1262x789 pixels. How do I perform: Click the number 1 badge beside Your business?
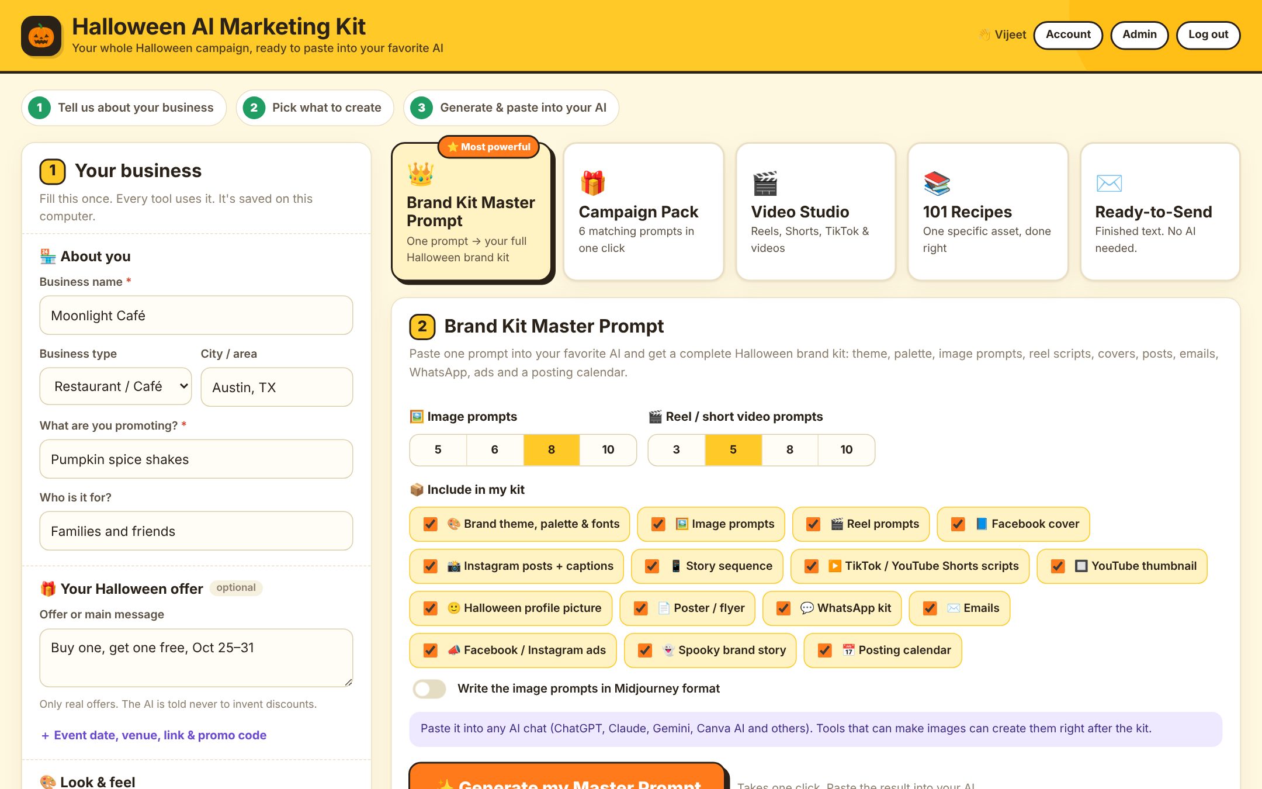click(53, 171)
